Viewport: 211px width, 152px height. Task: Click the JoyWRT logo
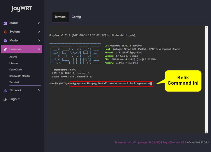21,8
